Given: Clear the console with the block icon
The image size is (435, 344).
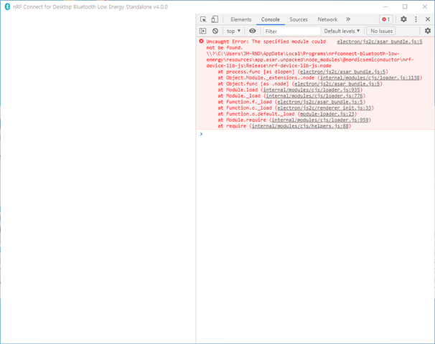Looking at the screenshot, I should pos(215,32).
